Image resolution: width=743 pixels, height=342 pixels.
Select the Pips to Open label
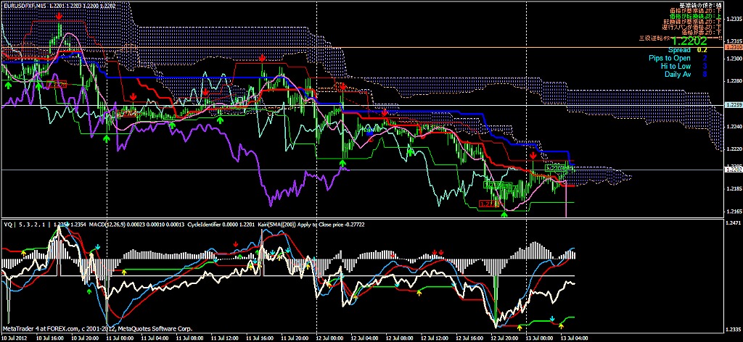tap(669, 58)
